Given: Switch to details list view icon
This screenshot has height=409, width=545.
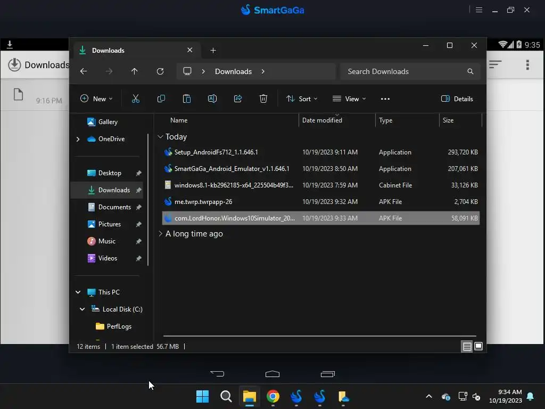Looking at the screenshot, I should pos(467,346).
